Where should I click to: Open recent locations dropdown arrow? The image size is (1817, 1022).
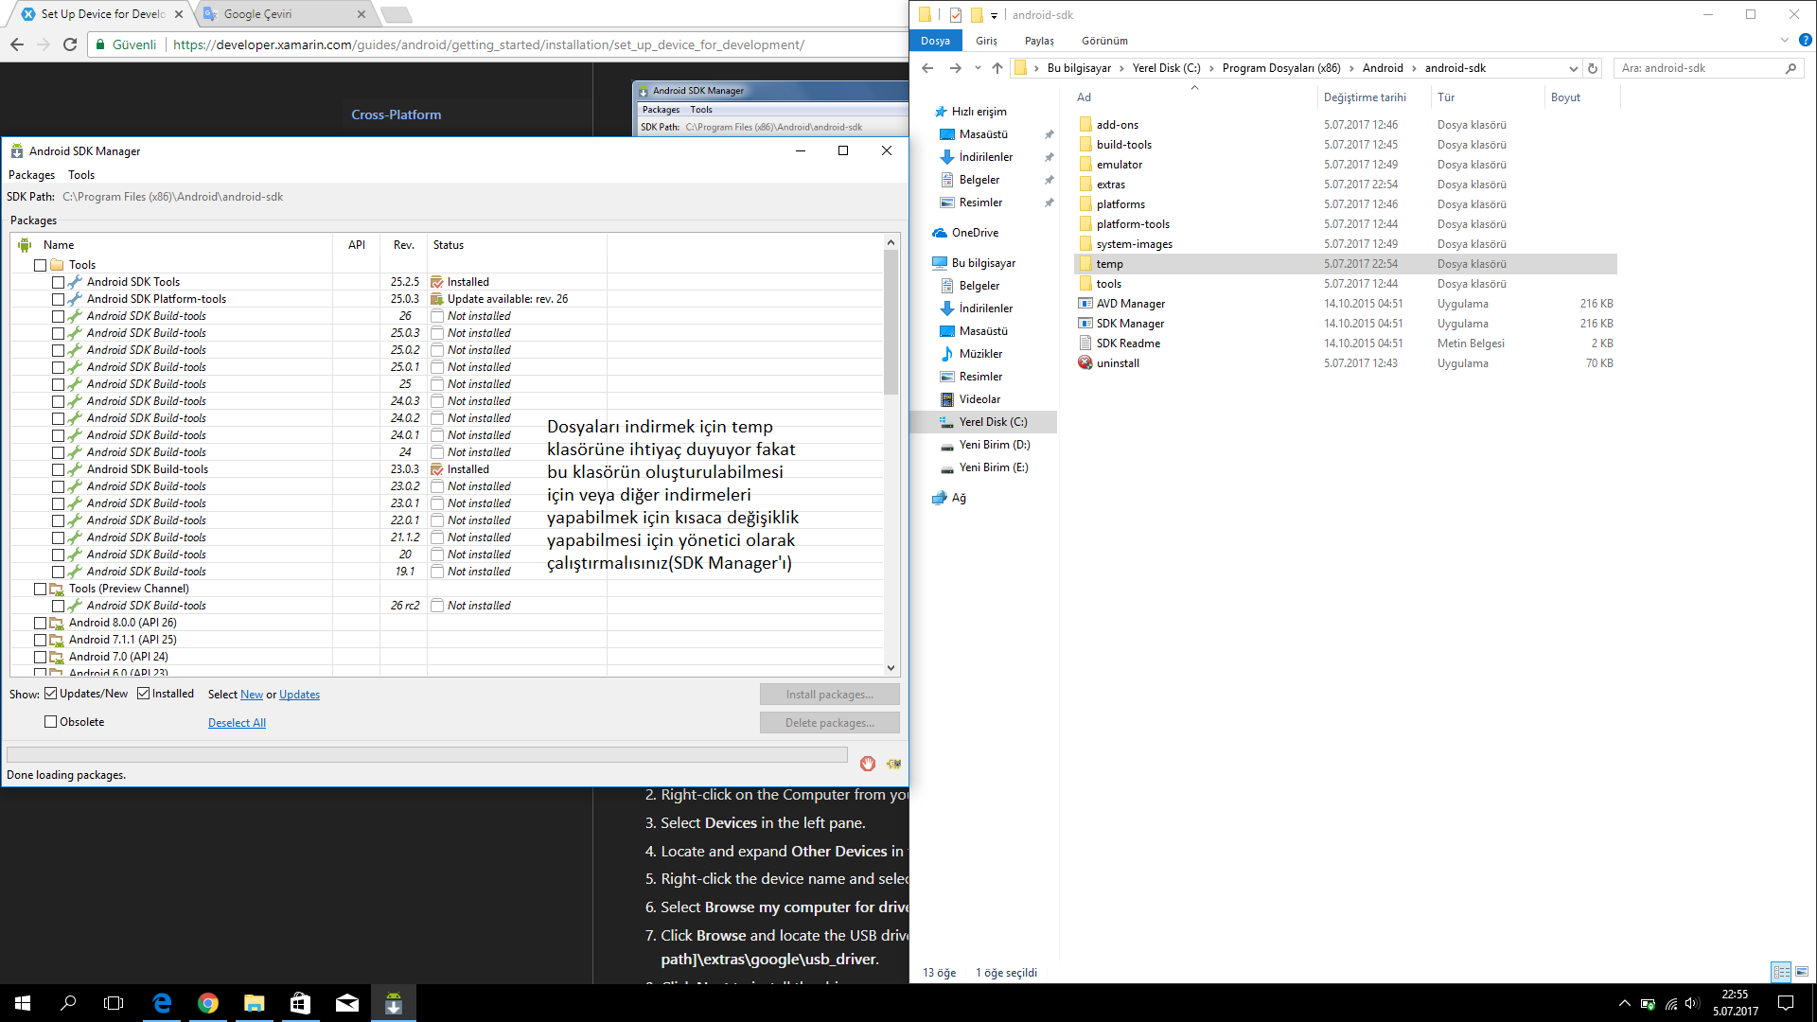click(978, 68)
